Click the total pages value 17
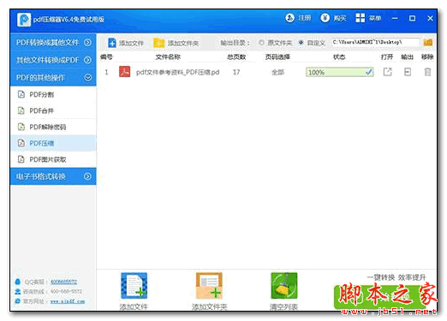Screen dimensions: 447x321 tap(236, 72)
